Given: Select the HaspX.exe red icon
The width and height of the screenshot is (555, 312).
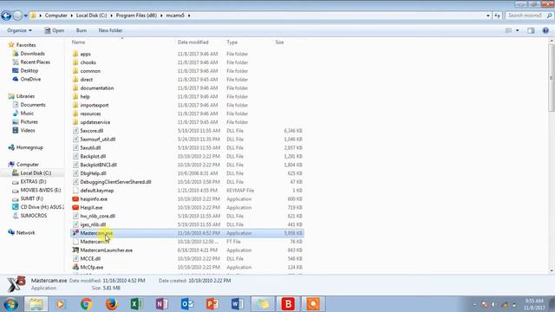Looking at the screenshot, I should [x=75, y=207].
